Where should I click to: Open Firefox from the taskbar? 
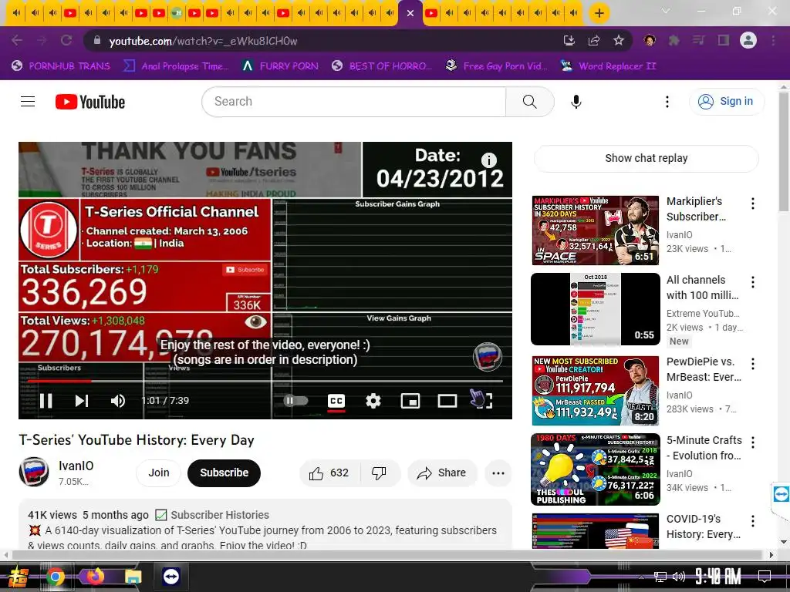coord(94,577)
